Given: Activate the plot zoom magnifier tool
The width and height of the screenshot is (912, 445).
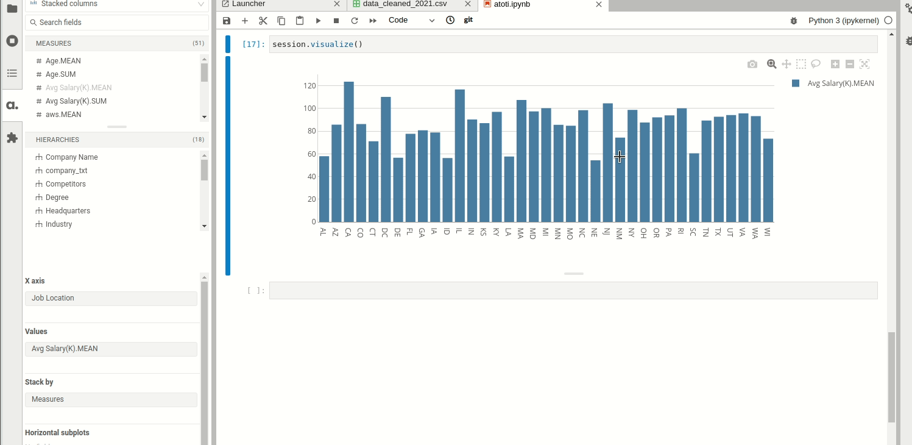Looking at the screenshot, I should (771, 64).
